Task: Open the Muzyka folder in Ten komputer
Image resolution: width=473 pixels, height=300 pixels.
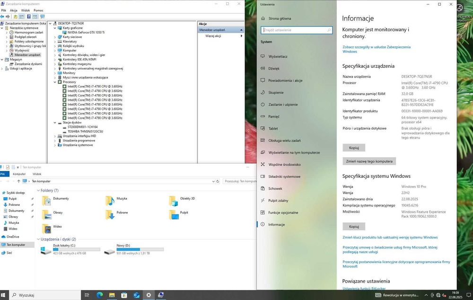Action: pyautogui.click(x=116, y=201)
